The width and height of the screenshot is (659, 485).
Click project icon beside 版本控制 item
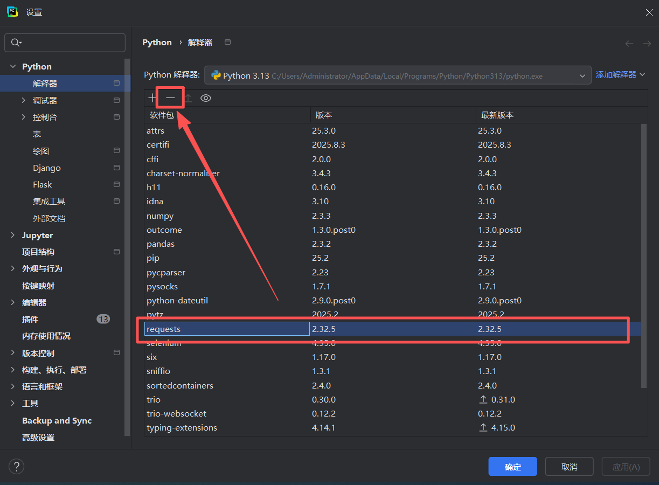(116, 353)
